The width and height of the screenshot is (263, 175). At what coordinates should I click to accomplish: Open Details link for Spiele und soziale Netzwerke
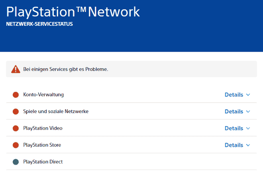[x=234, y=111]
